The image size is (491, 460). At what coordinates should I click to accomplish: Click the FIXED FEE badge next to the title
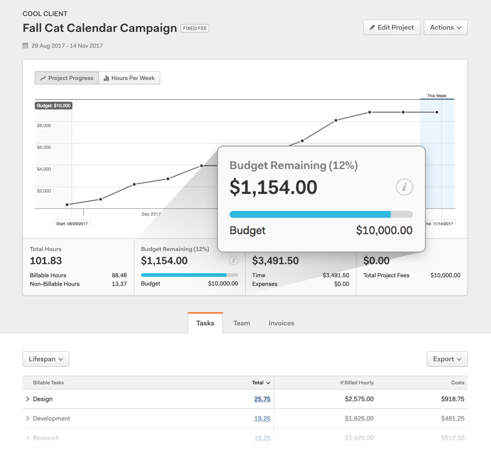[x=194, y=28]
